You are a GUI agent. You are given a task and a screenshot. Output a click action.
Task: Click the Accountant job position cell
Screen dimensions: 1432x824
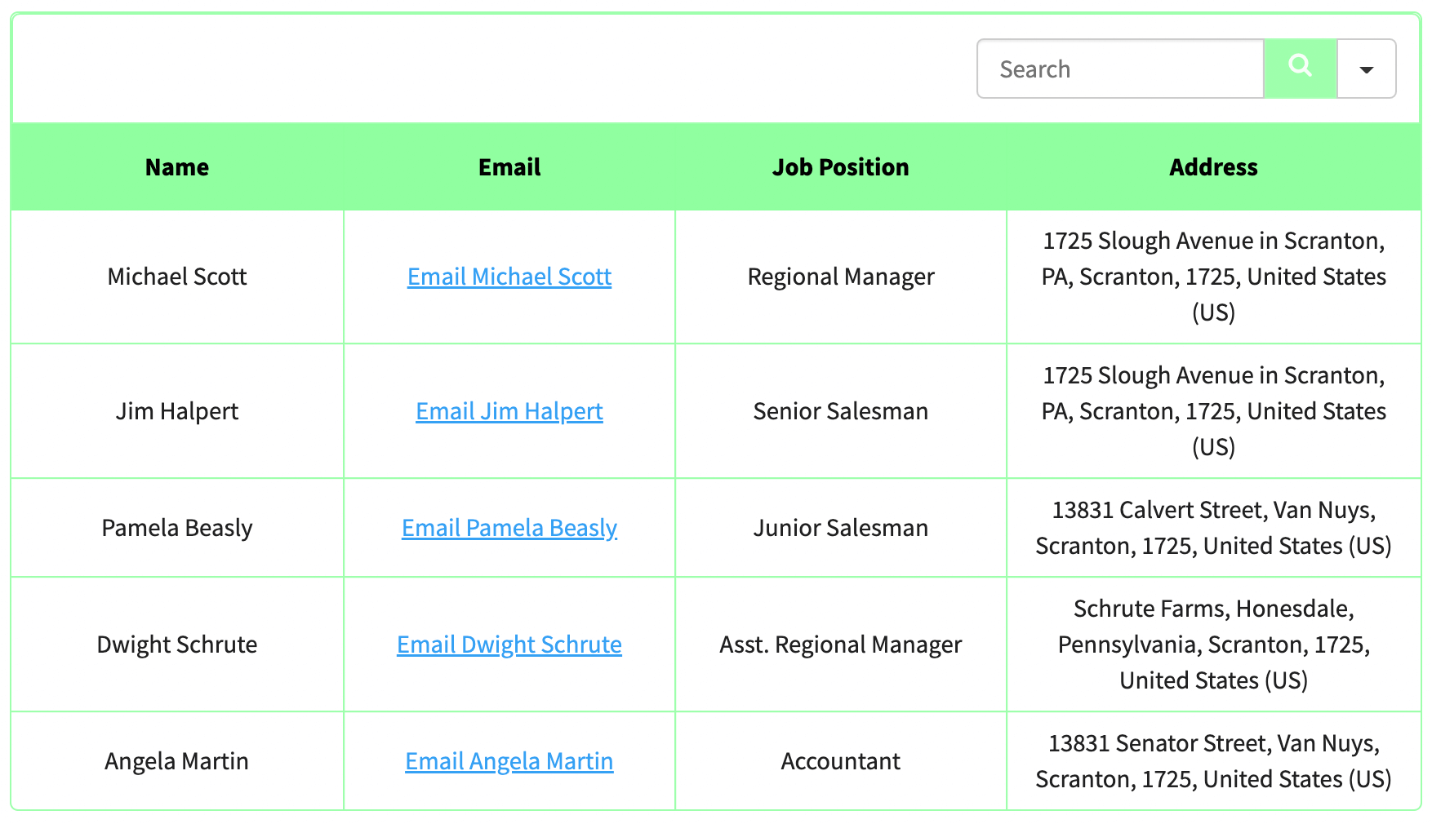click(840, 761)
